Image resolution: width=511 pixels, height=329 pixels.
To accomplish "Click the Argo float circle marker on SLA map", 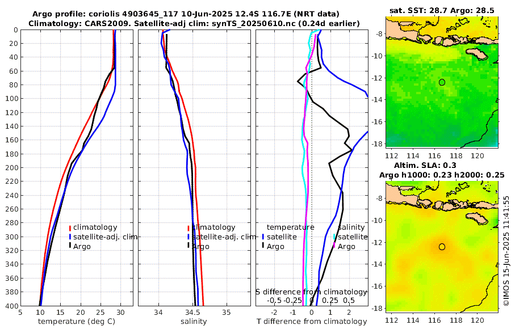I will tap(442, 247).
